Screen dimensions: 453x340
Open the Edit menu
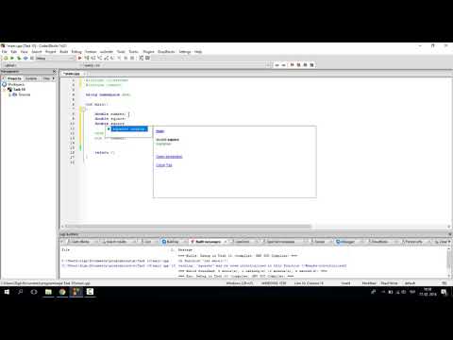[14, 52]
